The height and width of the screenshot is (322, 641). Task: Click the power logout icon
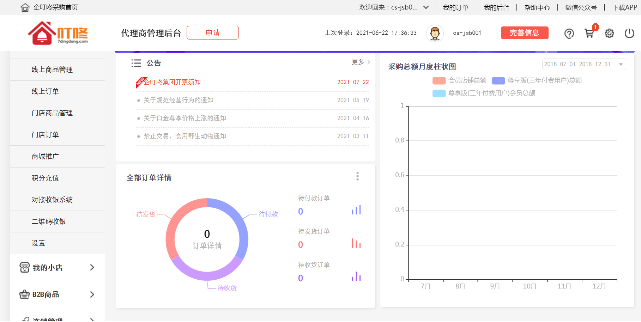tap(629, 34)
